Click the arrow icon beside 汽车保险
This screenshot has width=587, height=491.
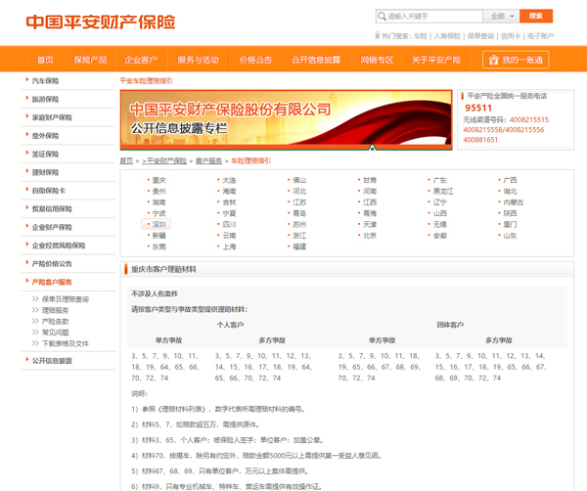pos(25,81)
